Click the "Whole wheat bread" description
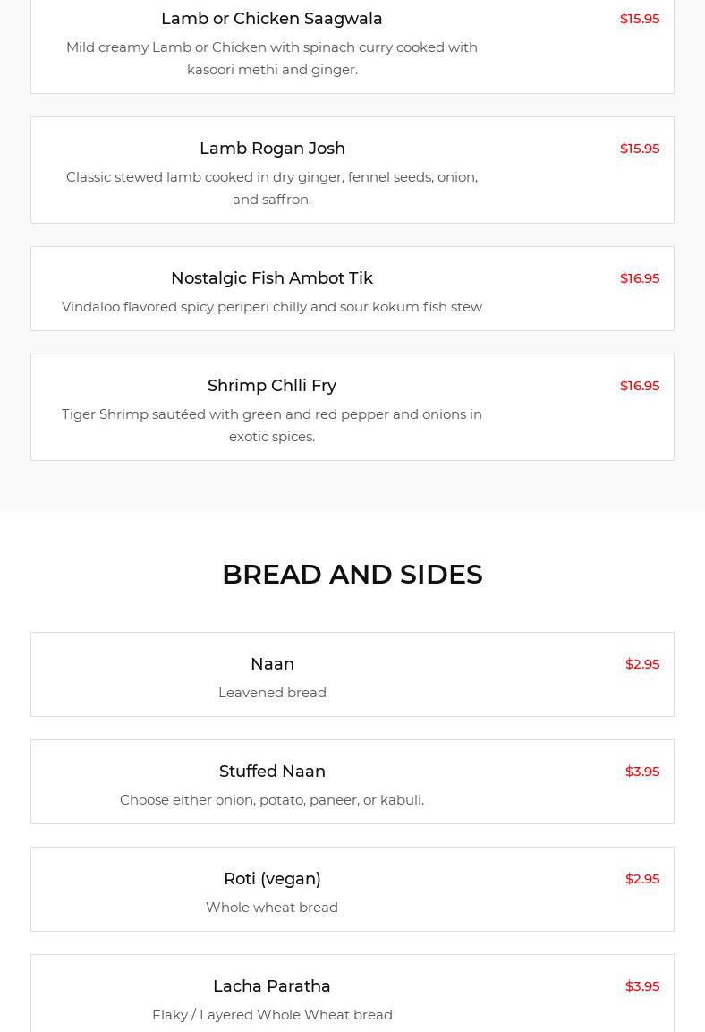Screen dimensions: 705x1032 [272, 908]
